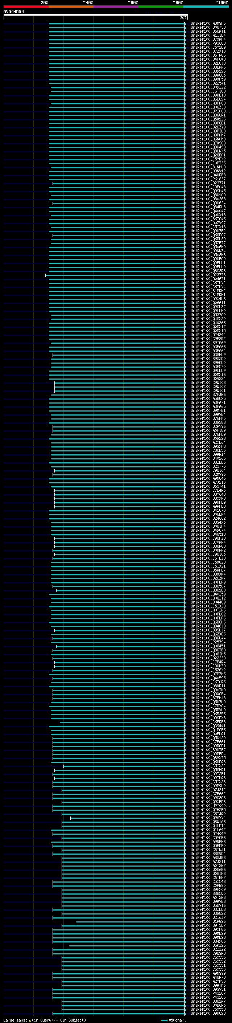Click hit label UniRef100_C5YID9
Image resolution: width=232 pixels, height=1023 pixels.
click(208, 48)
